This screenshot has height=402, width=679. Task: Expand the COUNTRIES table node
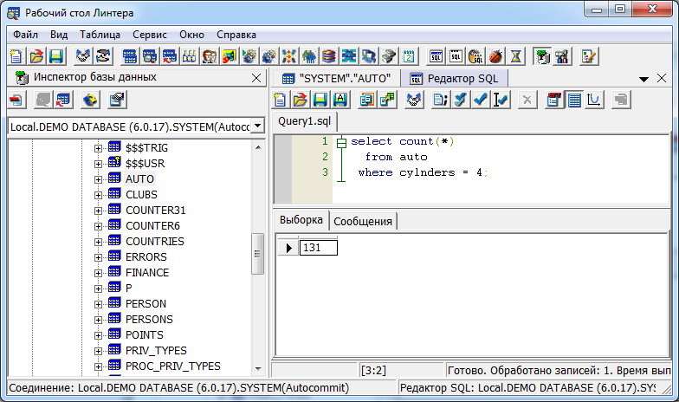99,241
